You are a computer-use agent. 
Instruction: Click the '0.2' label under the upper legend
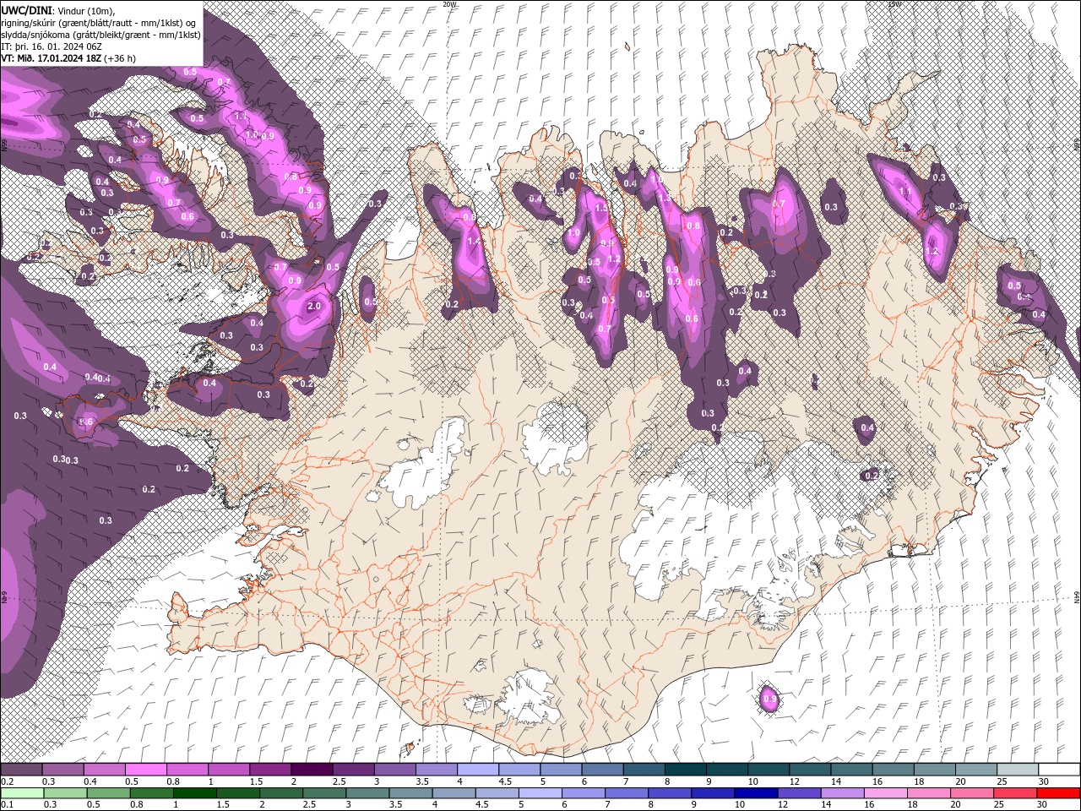8,781
